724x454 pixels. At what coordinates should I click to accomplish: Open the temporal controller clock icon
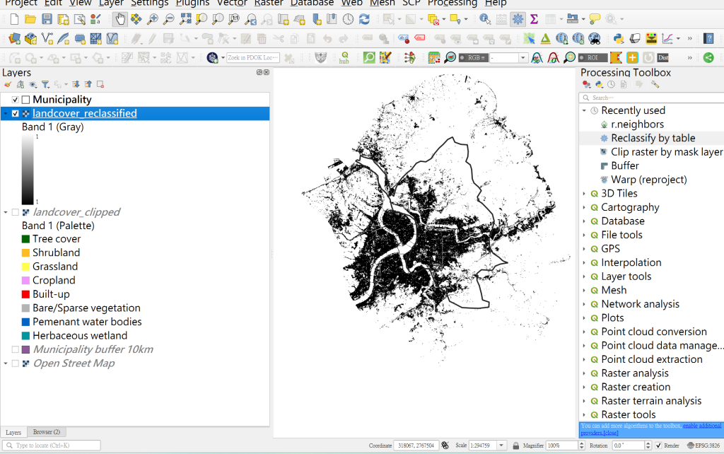tap(348, 19)
